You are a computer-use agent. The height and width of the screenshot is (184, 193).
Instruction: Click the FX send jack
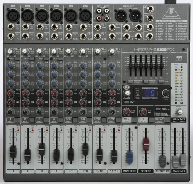pyautogui.click(x=150, y=36)
